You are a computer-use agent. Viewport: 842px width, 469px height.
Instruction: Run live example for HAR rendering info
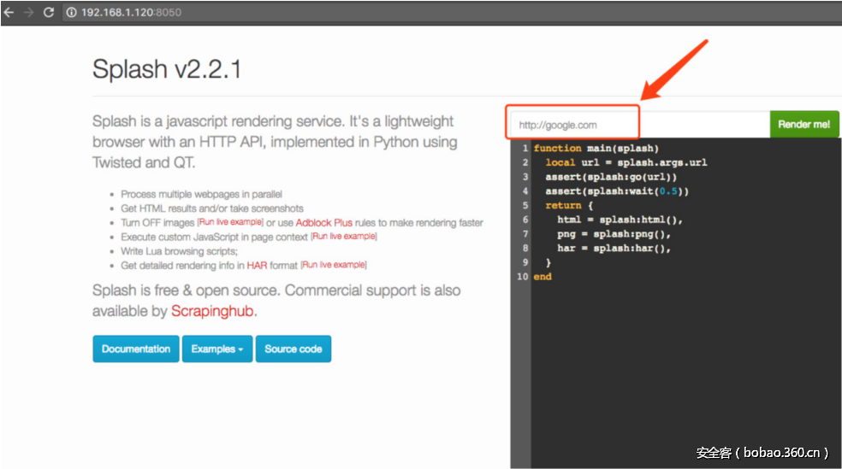click(x=334, y=266)
